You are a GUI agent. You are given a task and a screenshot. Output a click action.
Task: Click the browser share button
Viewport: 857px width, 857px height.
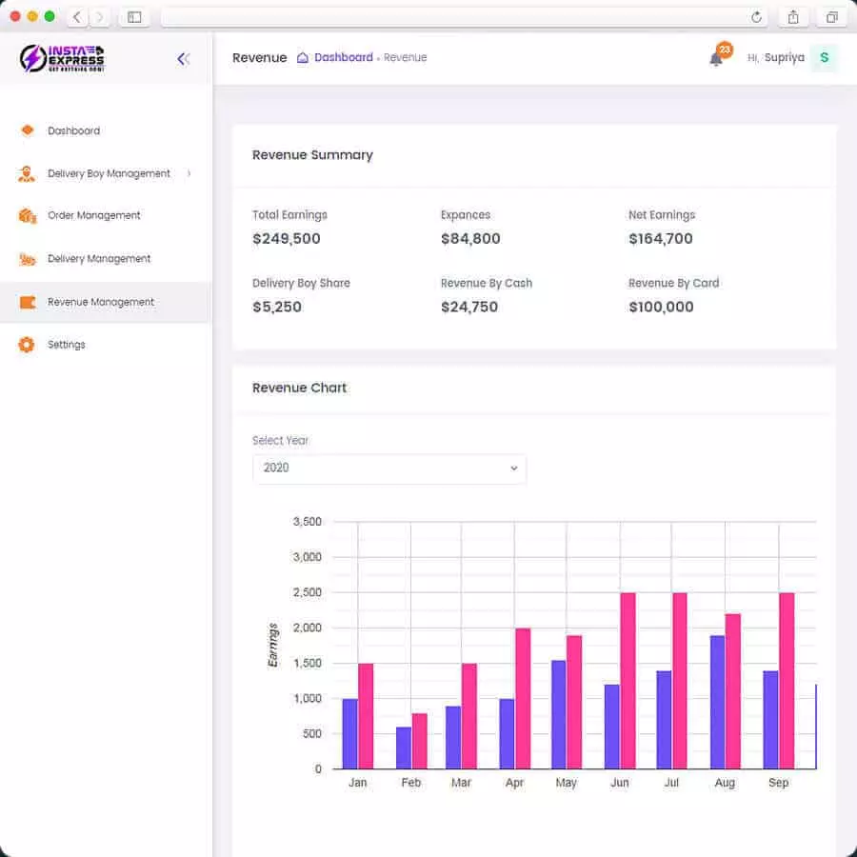click(793, 17)
